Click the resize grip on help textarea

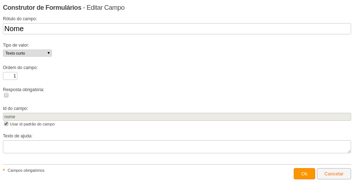[349, 151]
